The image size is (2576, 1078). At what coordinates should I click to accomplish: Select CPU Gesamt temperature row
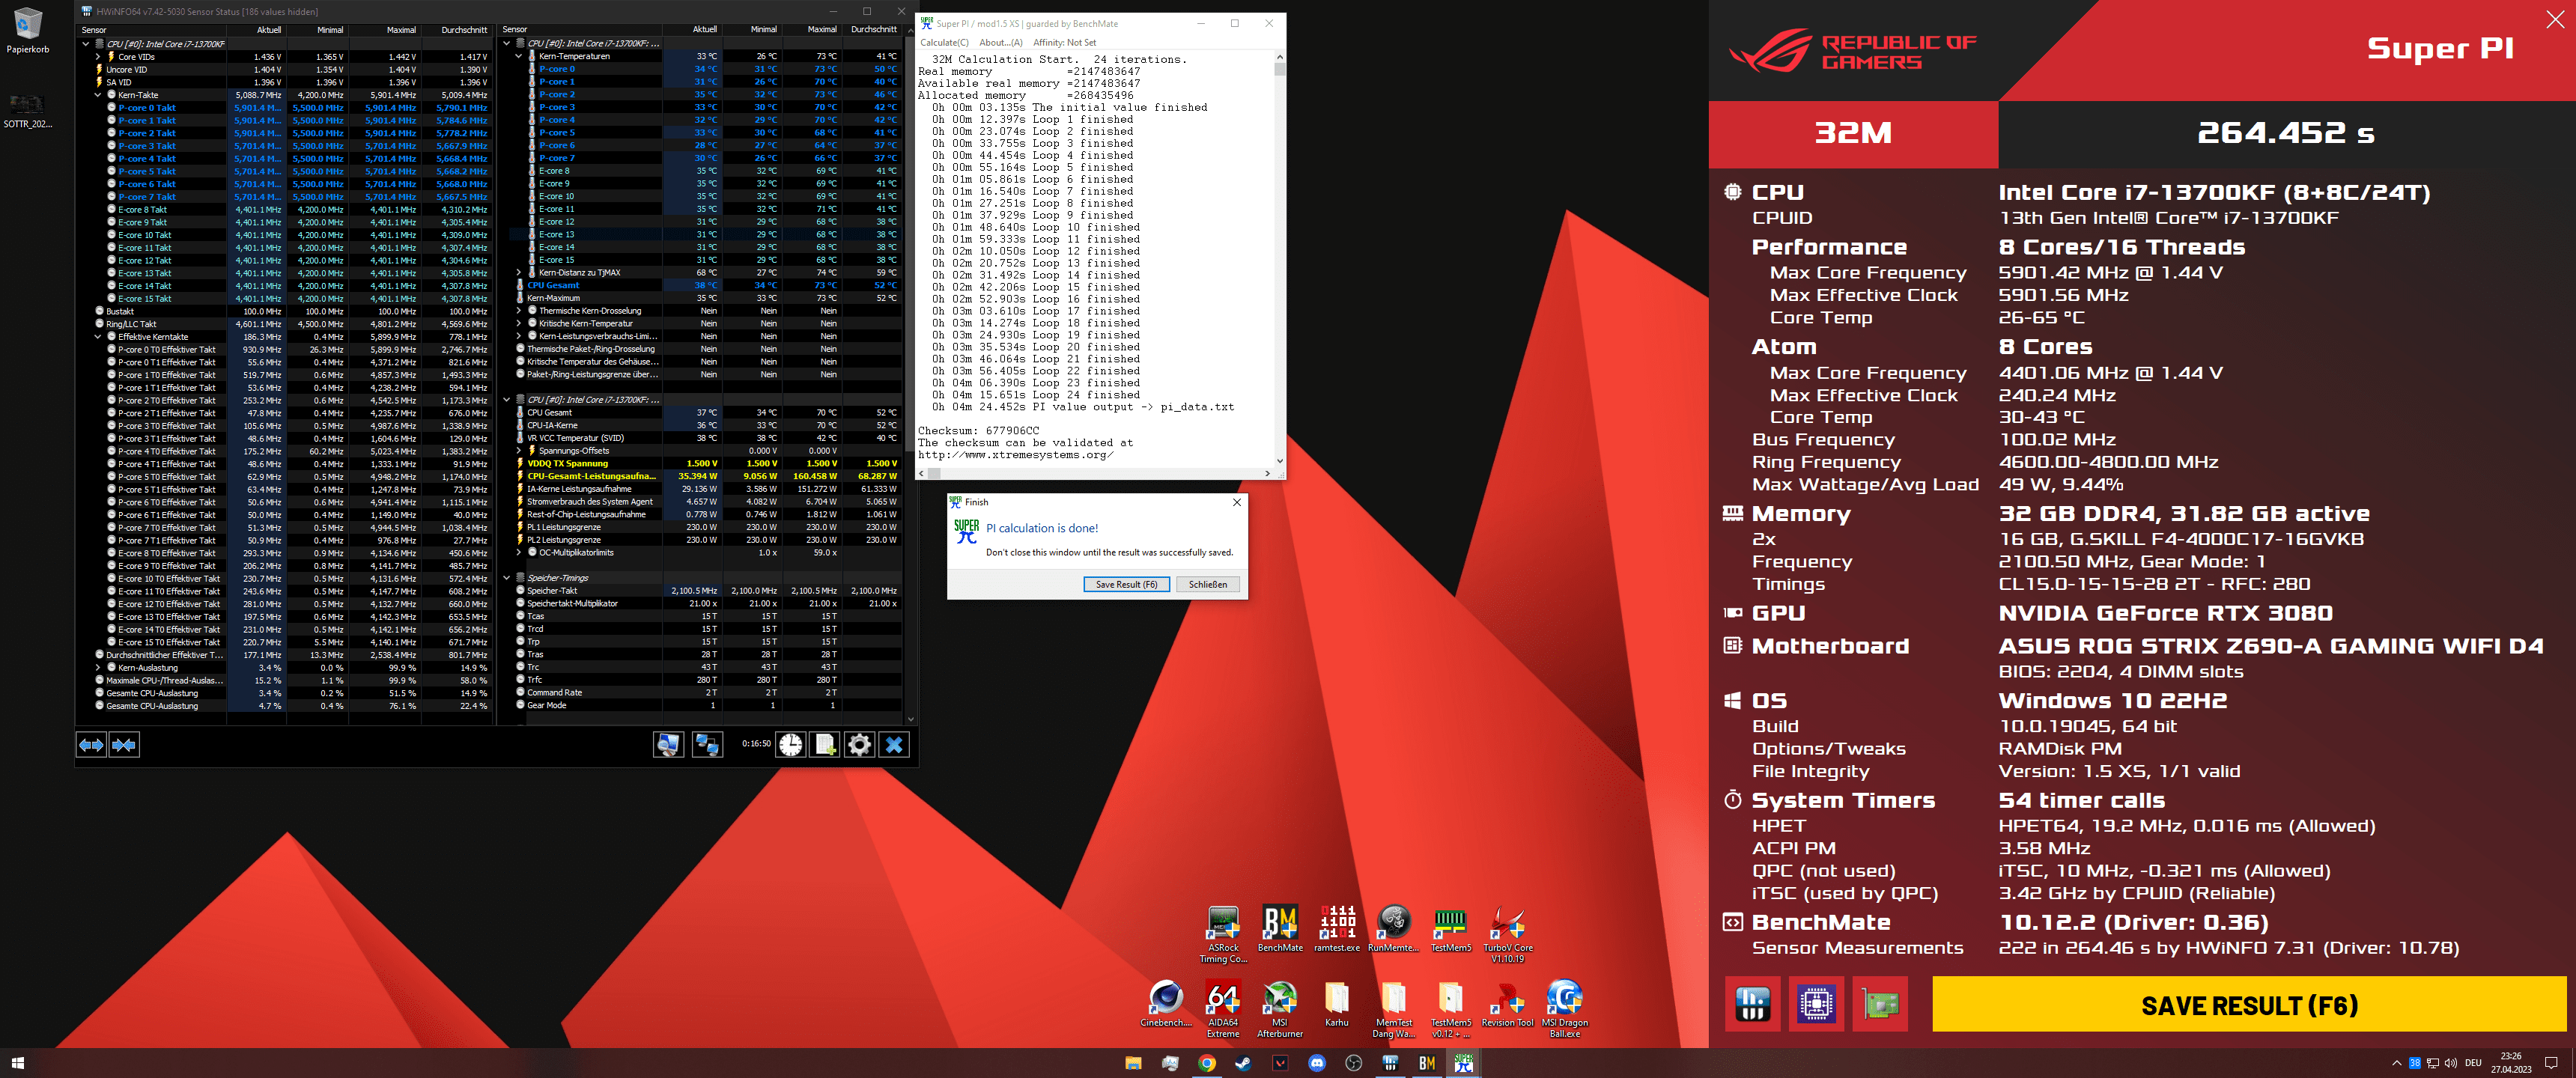(708, 285)
